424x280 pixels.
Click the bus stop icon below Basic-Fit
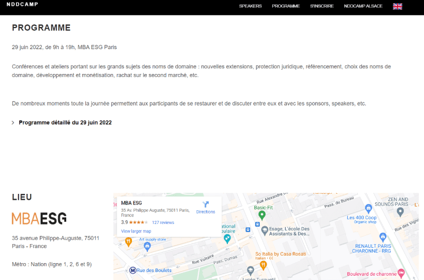(x=258, y=224)
